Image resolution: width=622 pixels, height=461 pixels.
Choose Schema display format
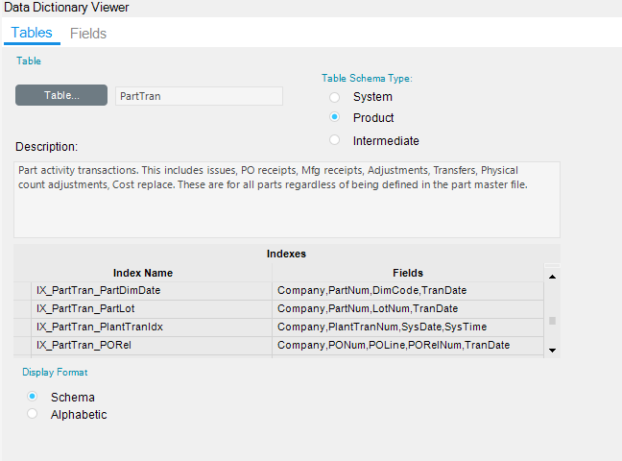[x=32, y=397]
